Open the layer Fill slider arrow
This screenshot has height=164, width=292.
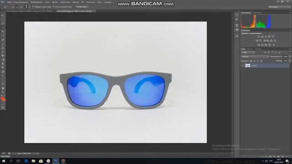(x=290, y=61)
